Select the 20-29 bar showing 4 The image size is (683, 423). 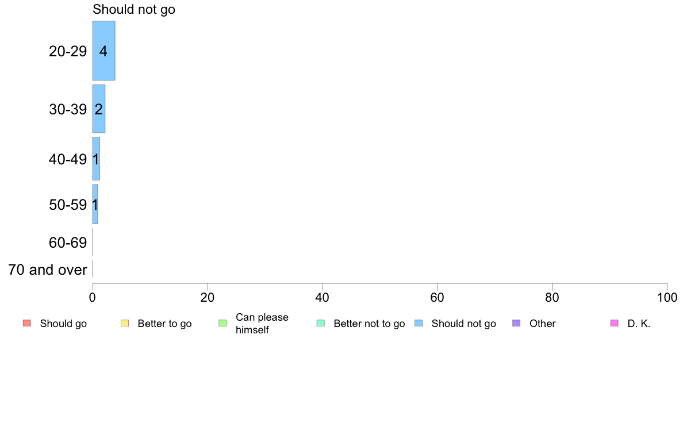point(103,51)
